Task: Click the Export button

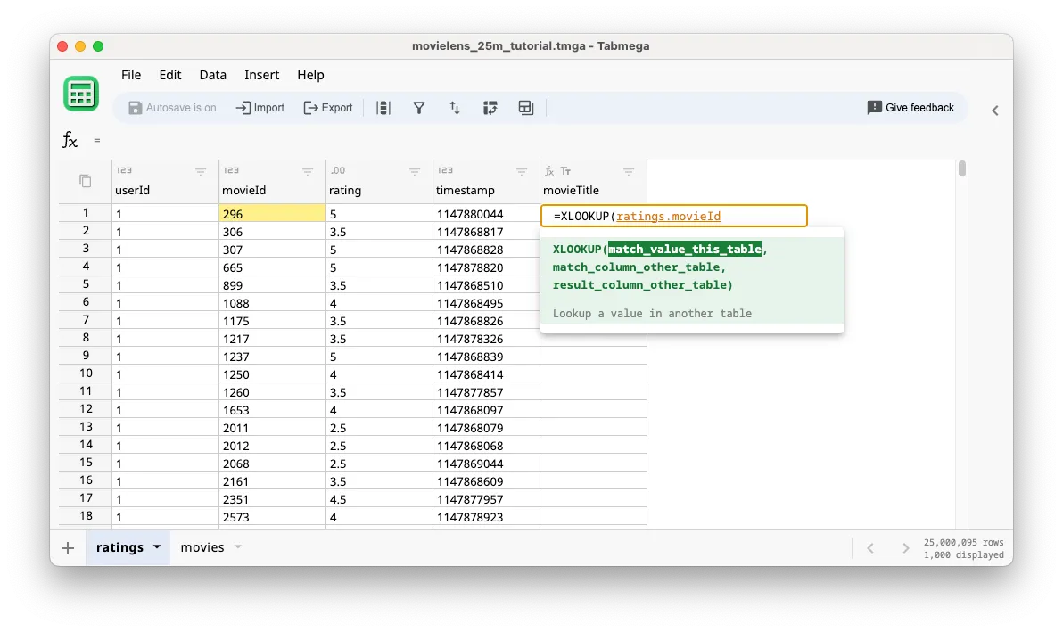Action: [328, 107]
